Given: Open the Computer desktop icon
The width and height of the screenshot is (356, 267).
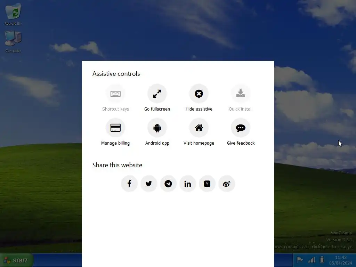Looking at the screenshot, I should coord(13,42).
